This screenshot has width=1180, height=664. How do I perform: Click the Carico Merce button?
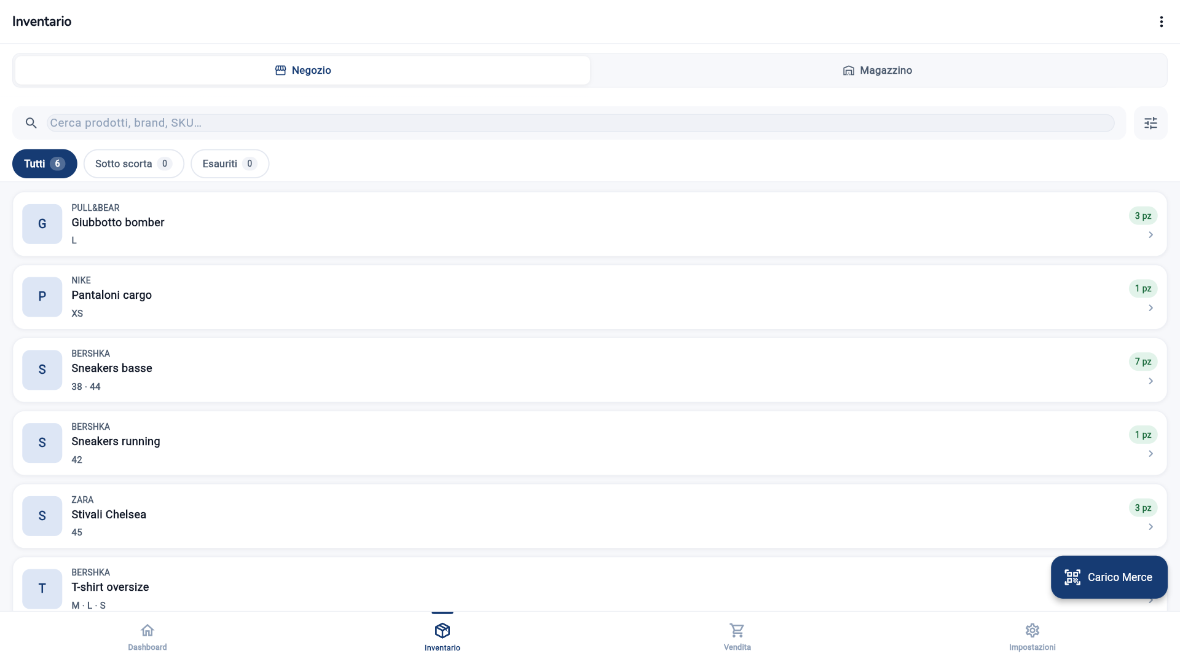[x=1109, y=577]
